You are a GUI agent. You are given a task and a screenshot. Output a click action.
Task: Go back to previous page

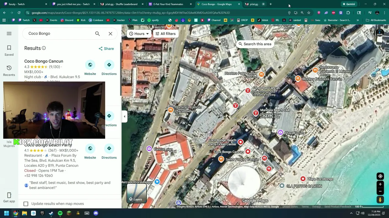click(4, 13)
